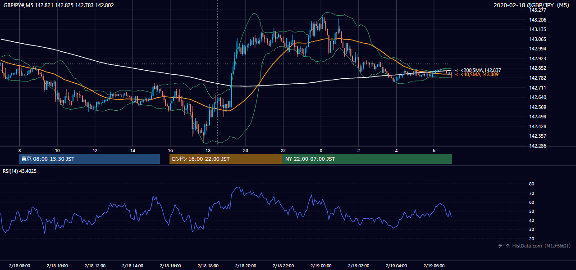Image resolution: width=576 pixels, height=270 pixels.
Task: Click price axis value 142.852
Action: pos(538,68)
